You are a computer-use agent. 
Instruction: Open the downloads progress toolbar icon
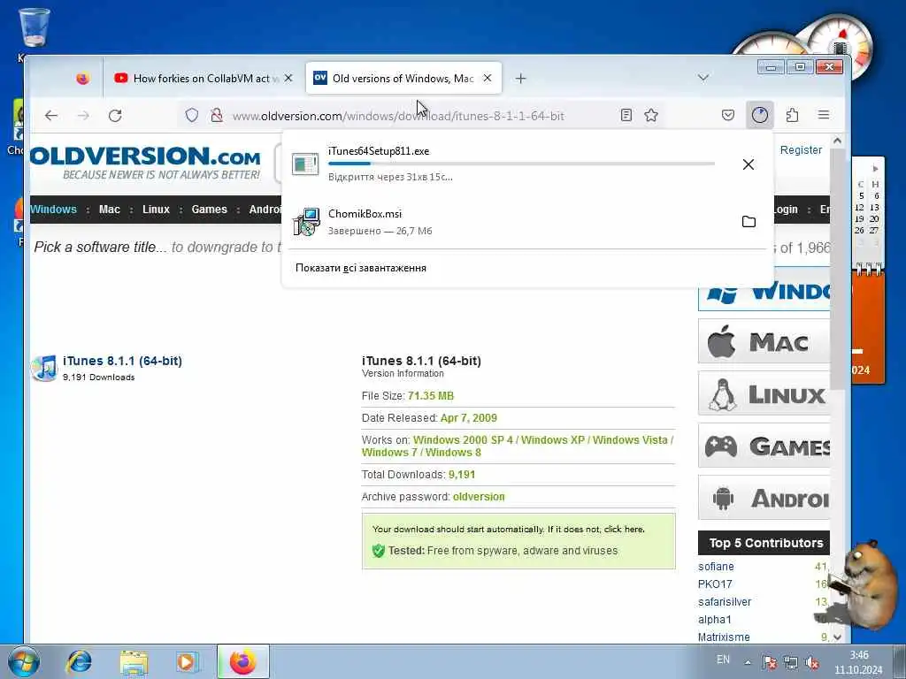coord(760,115)
